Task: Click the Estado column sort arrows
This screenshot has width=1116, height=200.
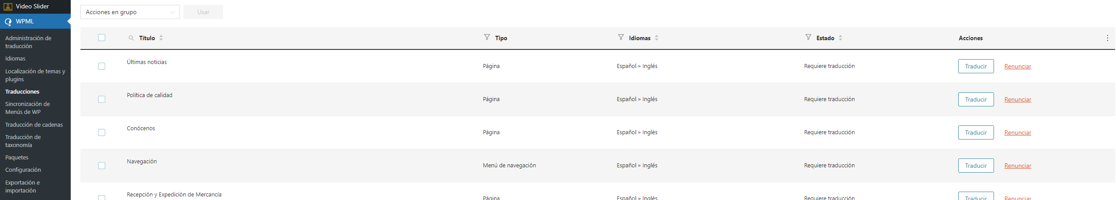Action: (x=841, y=38)
